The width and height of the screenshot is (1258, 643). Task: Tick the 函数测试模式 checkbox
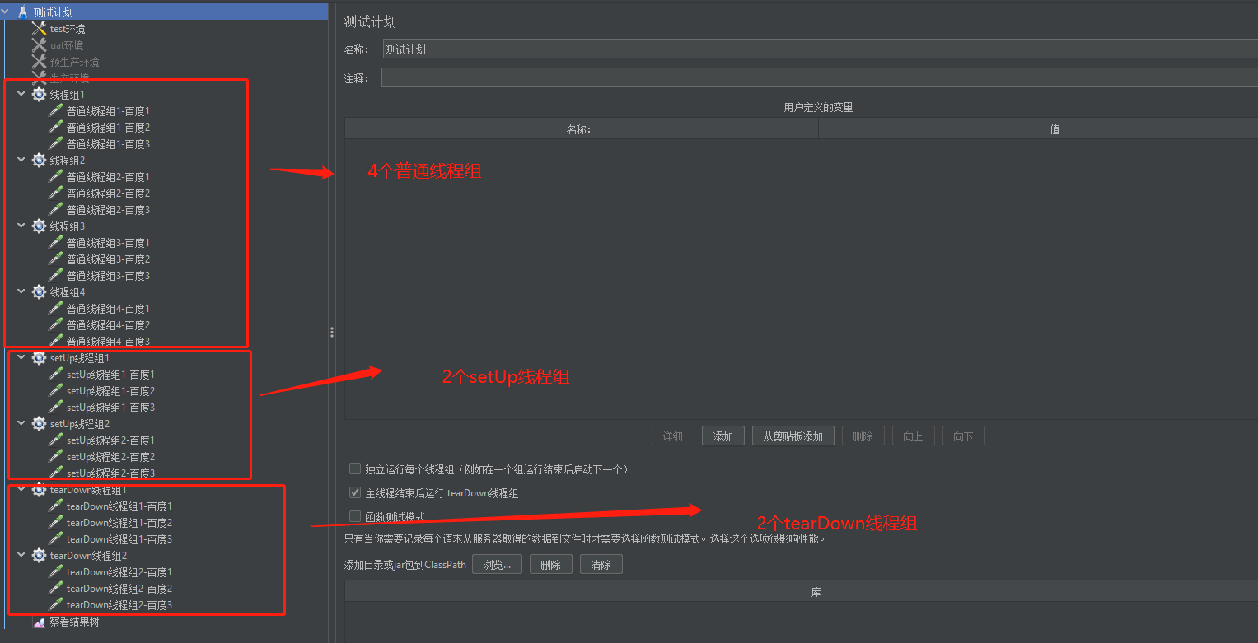click(355, 517)
